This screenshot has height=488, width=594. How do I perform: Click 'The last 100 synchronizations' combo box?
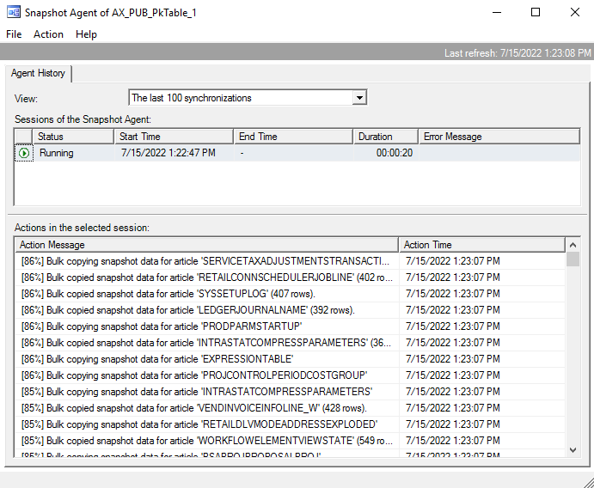[248, 98]
